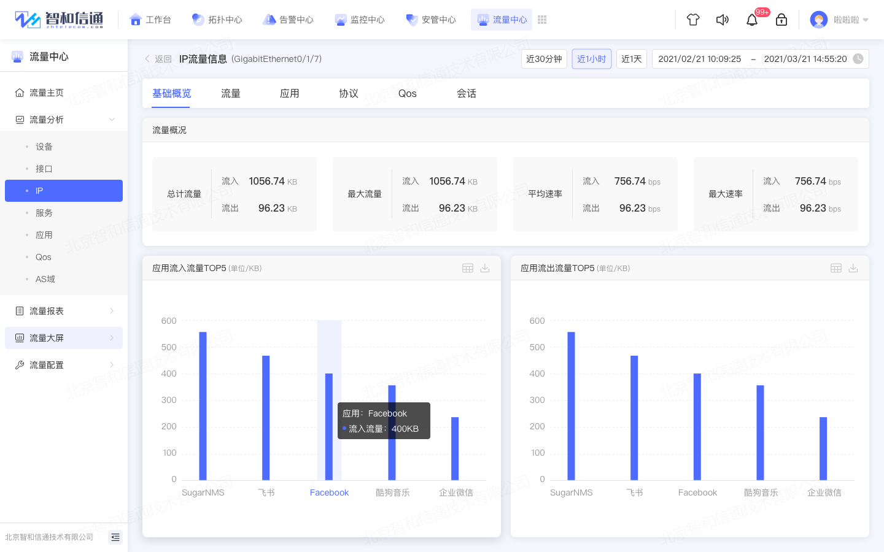
Task: Open the 安管中心 security center
Action: (x=431, y=20)
